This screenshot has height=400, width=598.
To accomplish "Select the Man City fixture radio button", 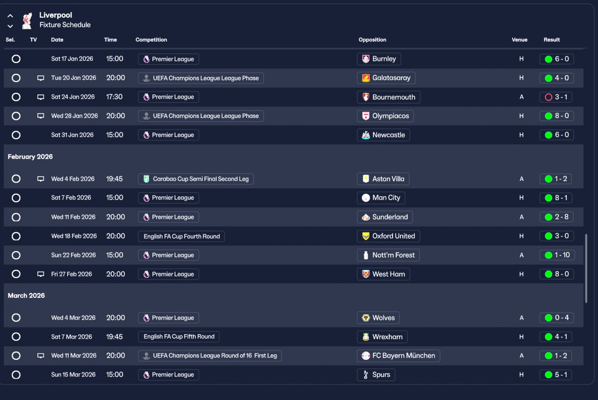I will point(16,198).
